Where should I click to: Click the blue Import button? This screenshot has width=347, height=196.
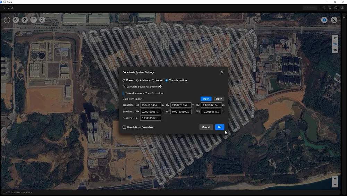click(x=206, y=99)
